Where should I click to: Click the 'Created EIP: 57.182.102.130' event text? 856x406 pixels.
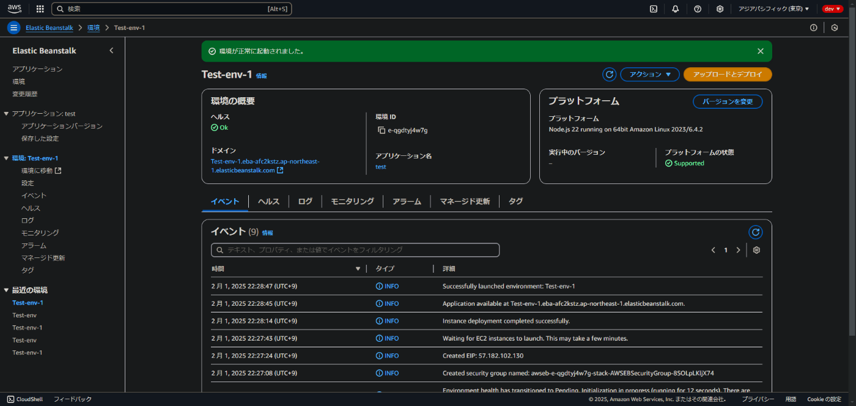pos(483,356)
